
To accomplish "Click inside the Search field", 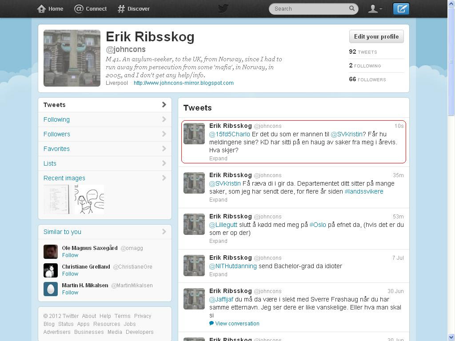I will pyautogui.click(x=314, y=9).
